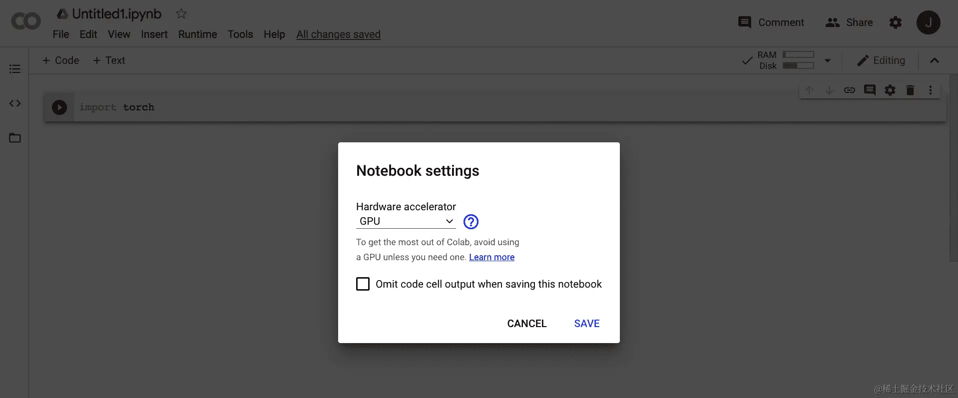Screen dimensions: 958x398
Task: Open the account avatar J
Action: (929, 22)
